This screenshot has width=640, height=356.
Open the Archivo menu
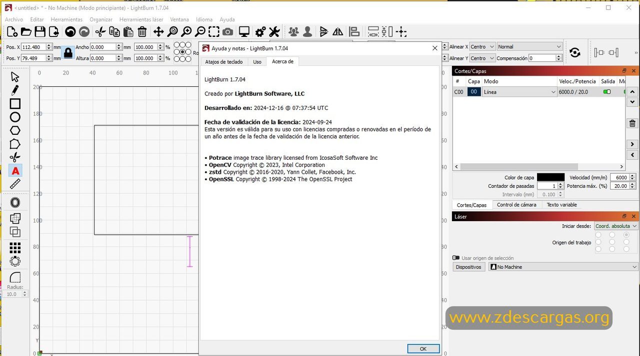pyautogui.click(x=14, y=19)
